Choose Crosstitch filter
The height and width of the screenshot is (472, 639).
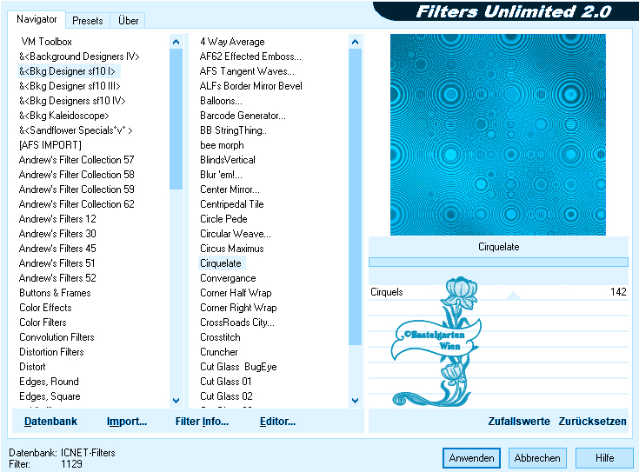(220, 337)
